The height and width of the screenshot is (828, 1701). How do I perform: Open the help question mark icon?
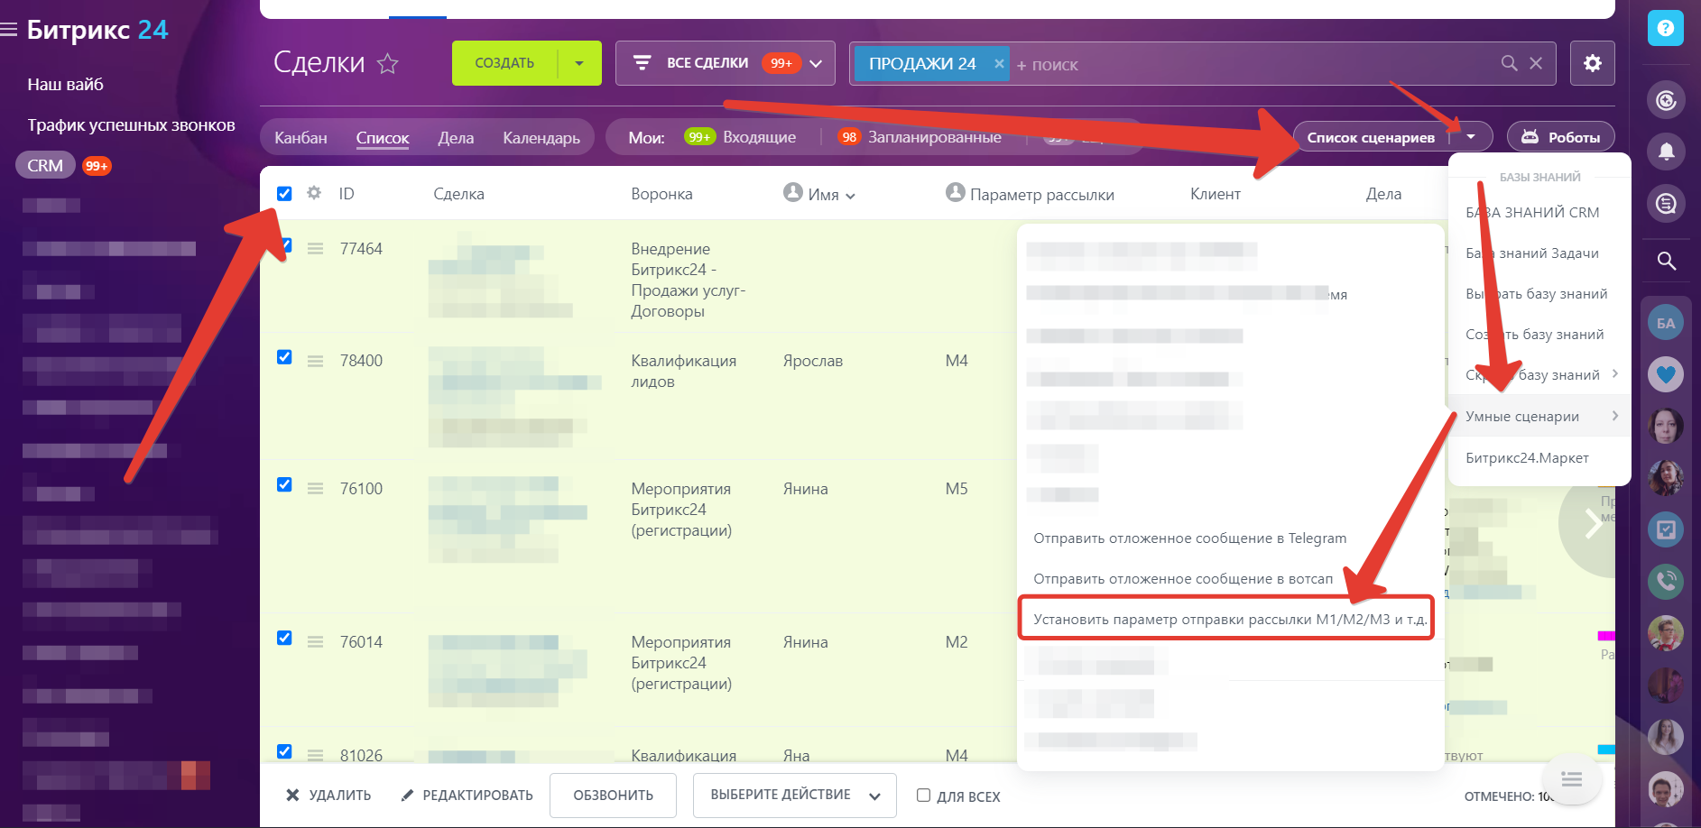click(x=1665, y=29)
